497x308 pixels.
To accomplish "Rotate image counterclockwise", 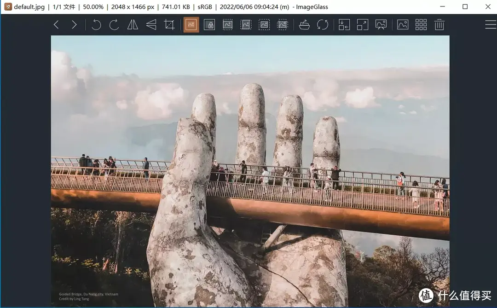I will click(x=96, y=25).
